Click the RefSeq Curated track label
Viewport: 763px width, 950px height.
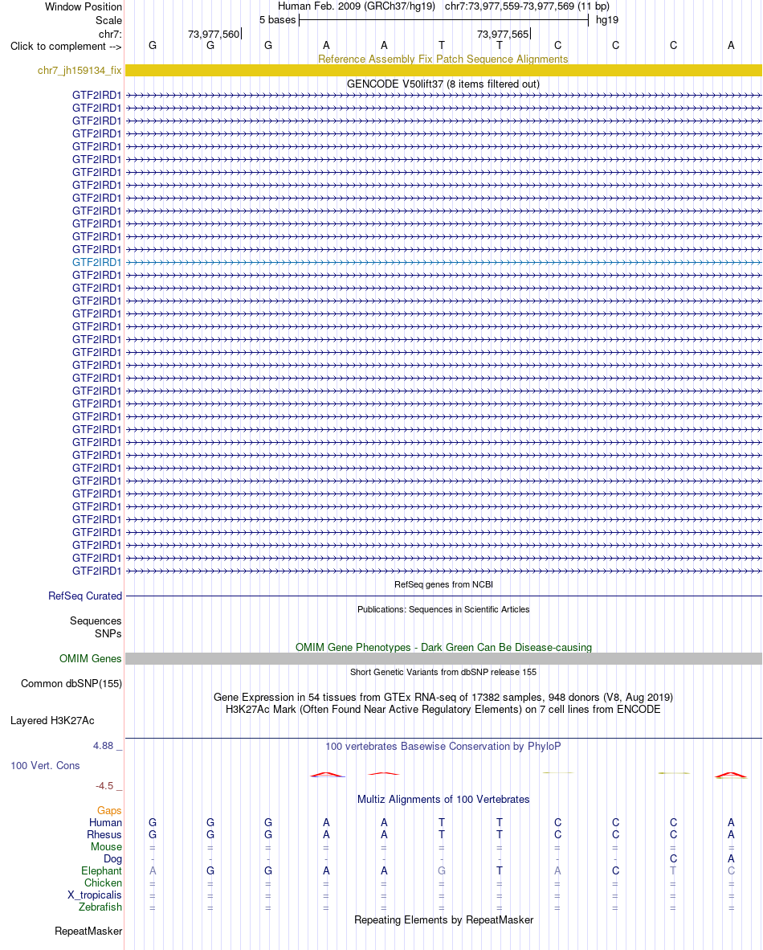coord(85,596)
